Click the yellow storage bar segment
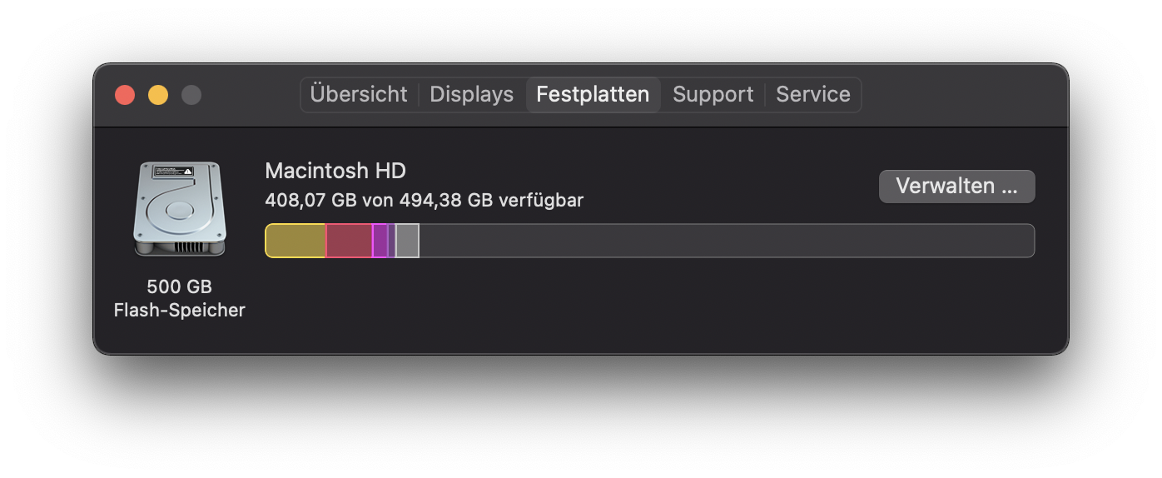 295,241
